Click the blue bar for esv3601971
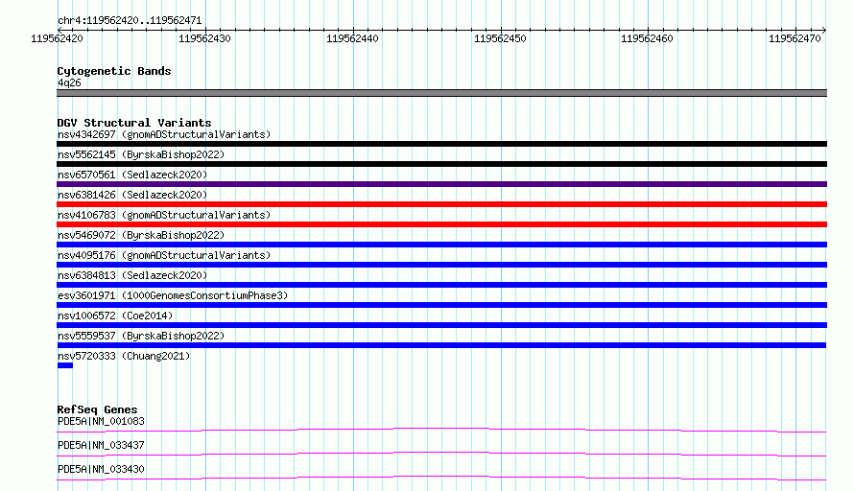854x491 pixels. coord(441,305)
